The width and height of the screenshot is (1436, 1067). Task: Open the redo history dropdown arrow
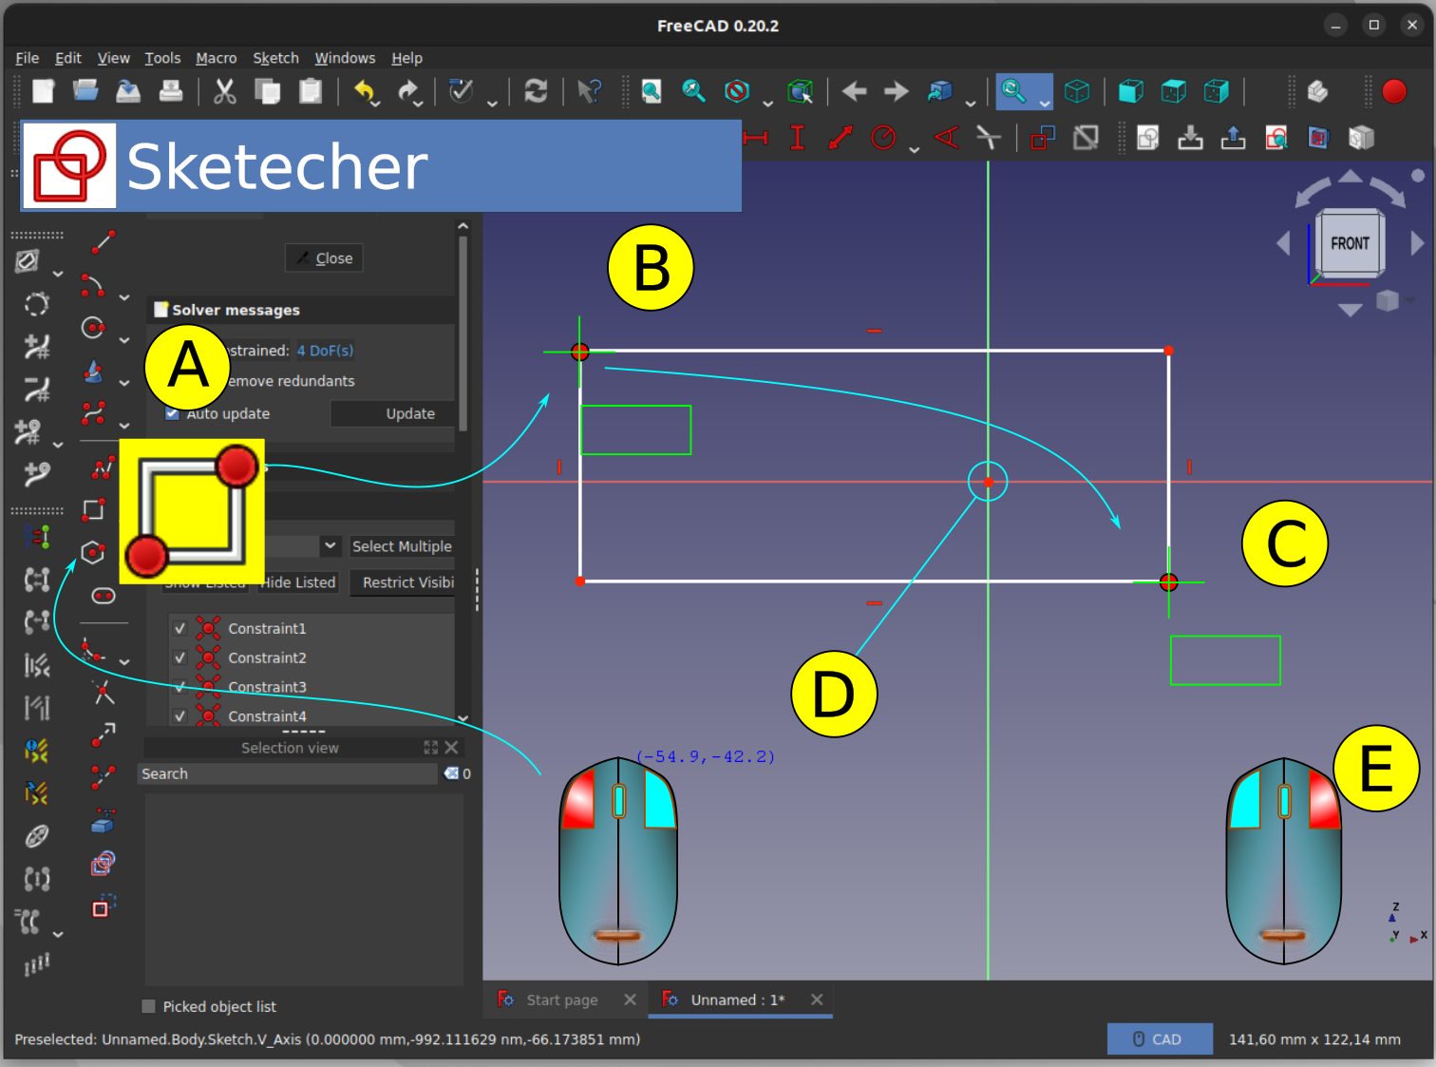pyautogui.click(x=419, y=103)
